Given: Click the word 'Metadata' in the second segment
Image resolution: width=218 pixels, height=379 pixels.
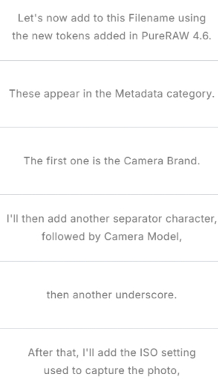Looking at the screenshot, I should (x=138, y=94).
